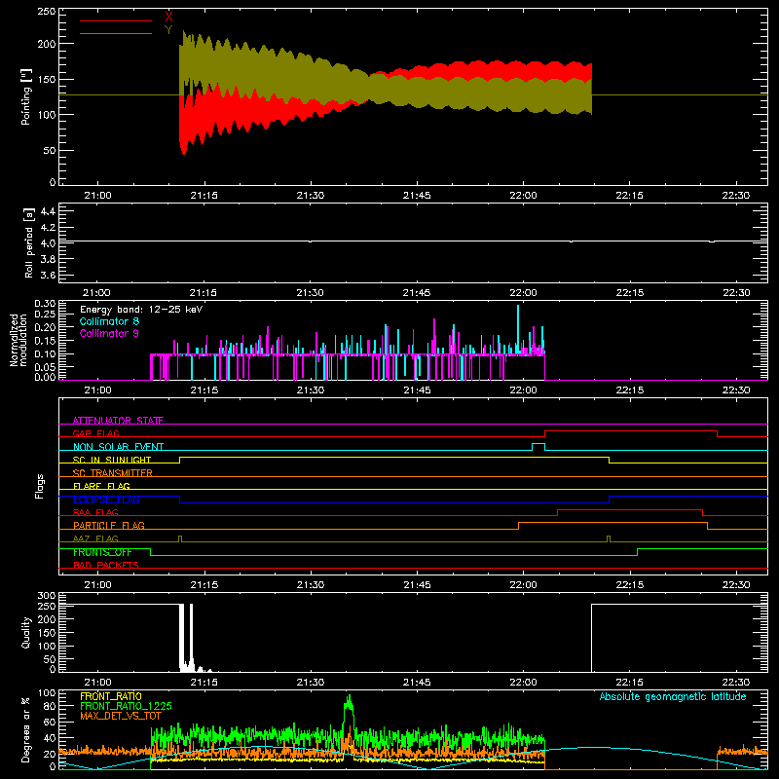Click the 22:00 time label under Pointing plot
Screen dimensions: 779x779
(523, 196)
